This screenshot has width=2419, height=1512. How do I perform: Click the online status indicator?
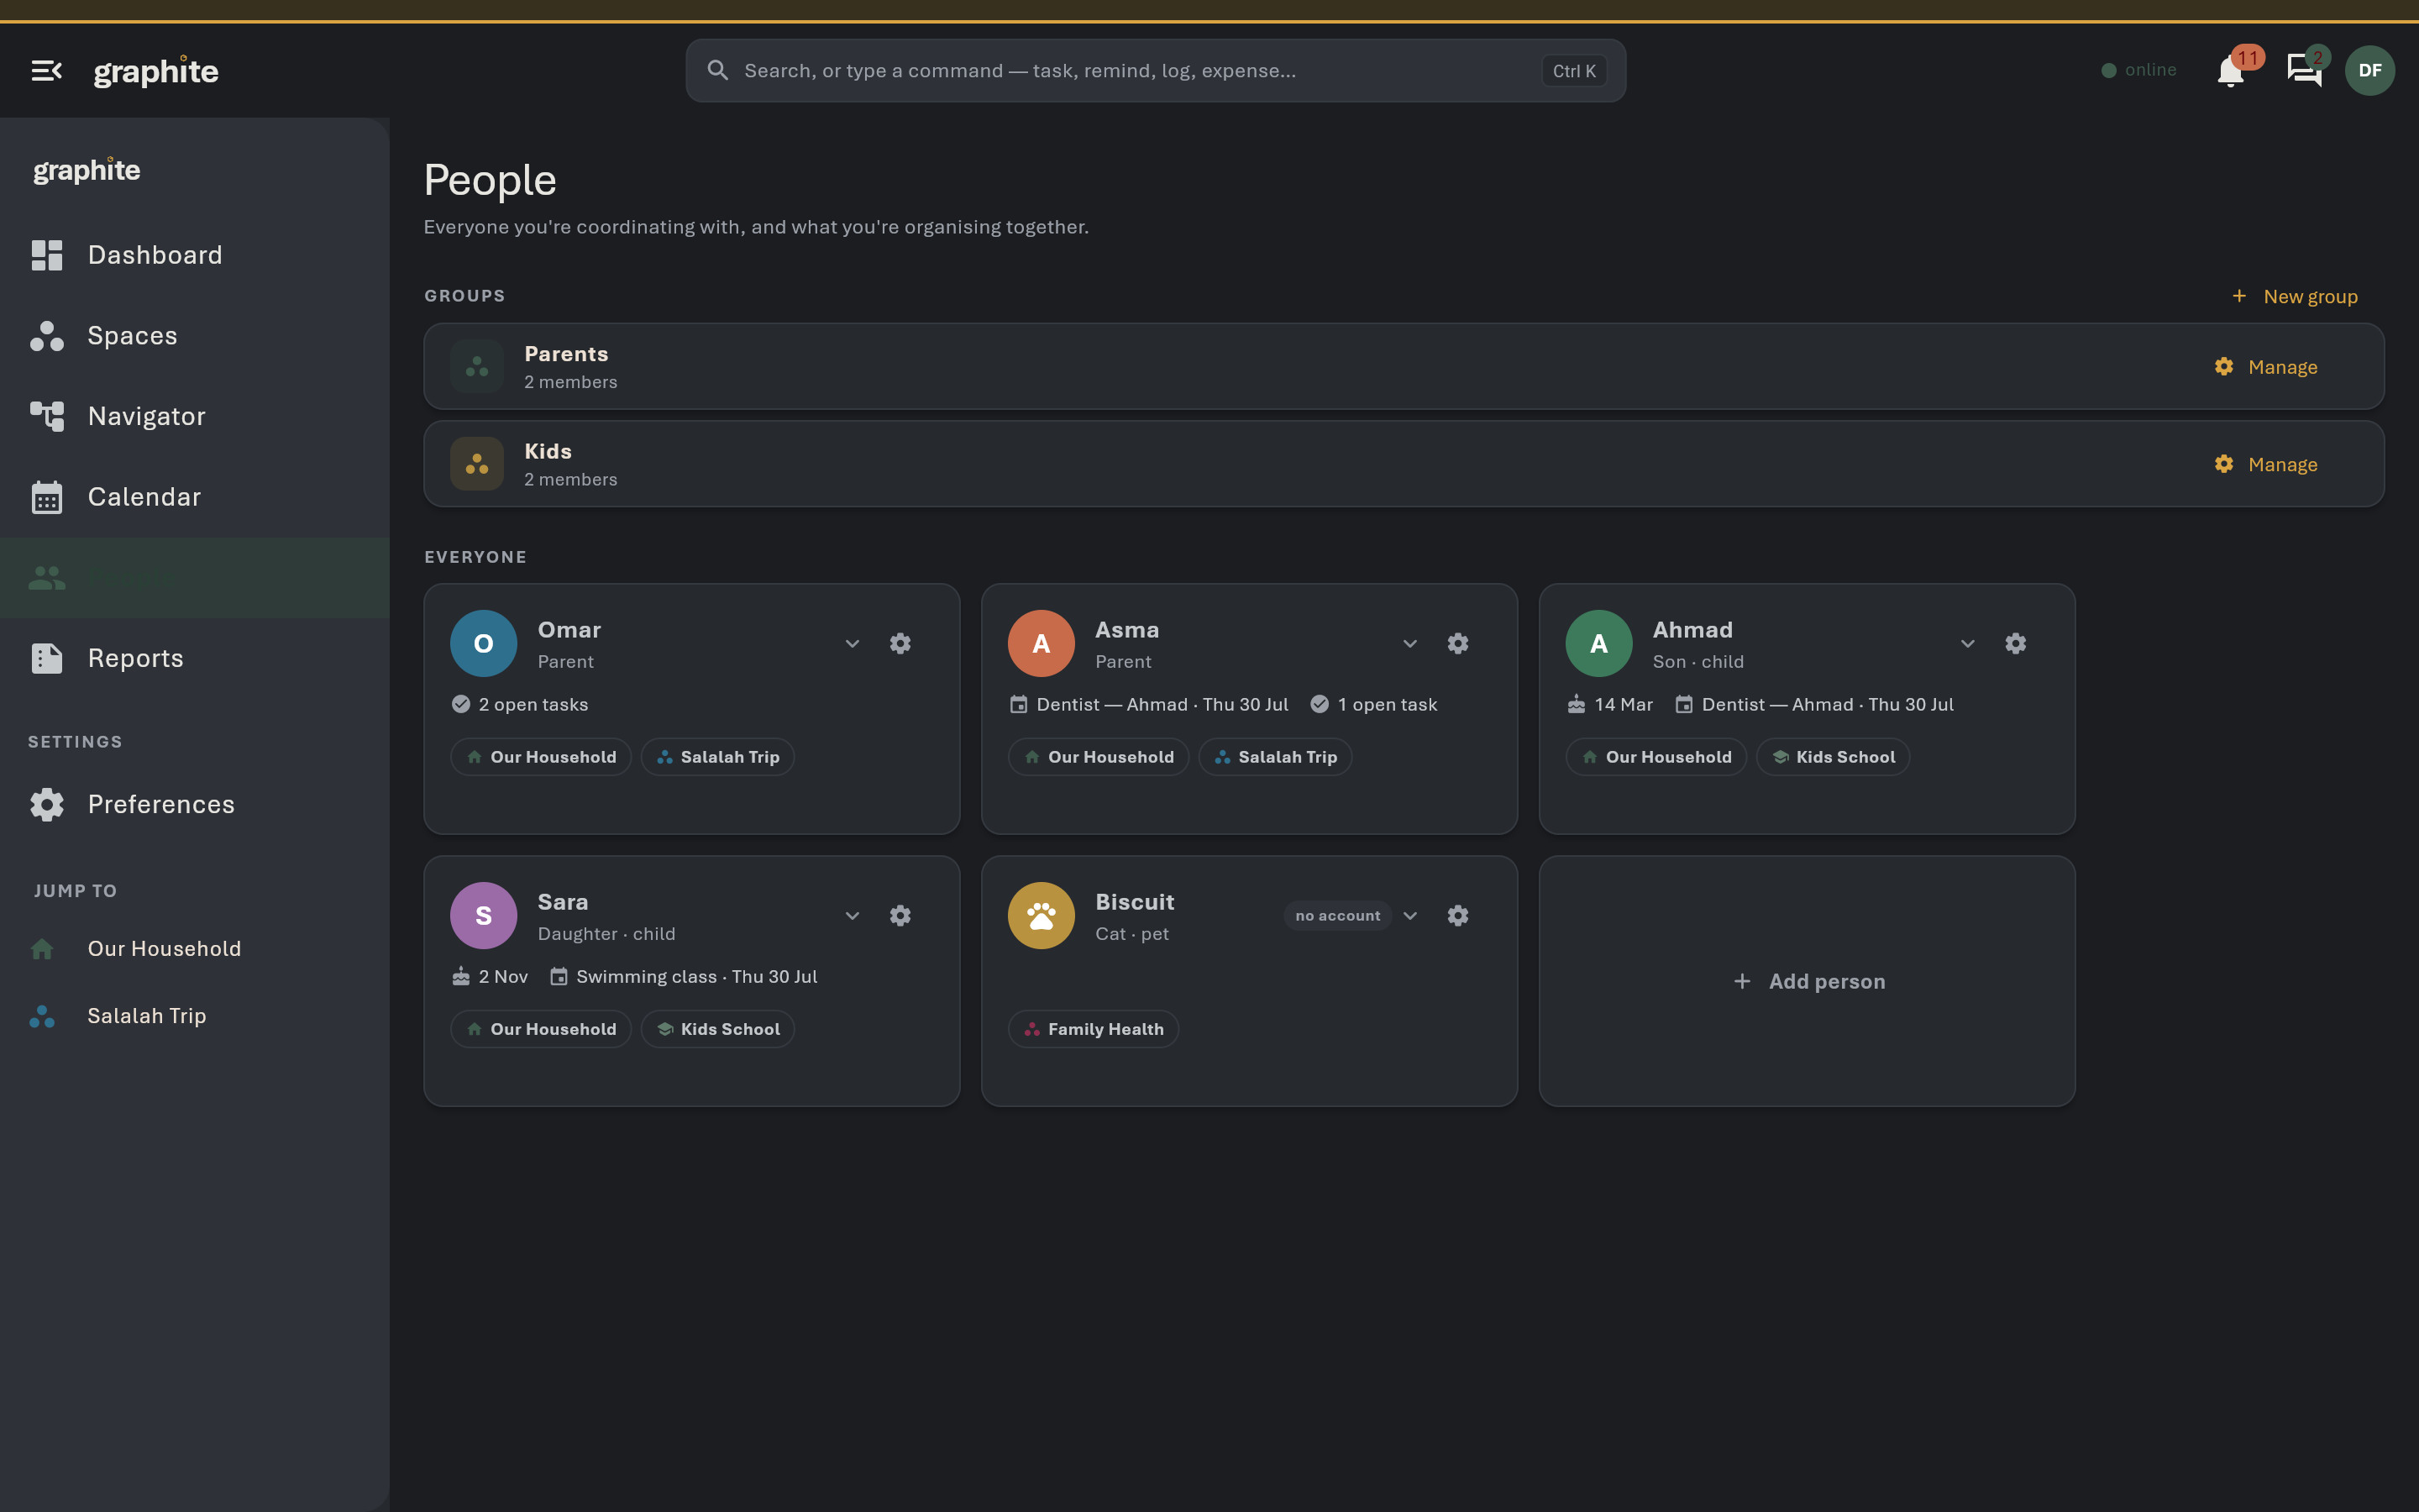pyautogui.click(x=2139, y=70)
